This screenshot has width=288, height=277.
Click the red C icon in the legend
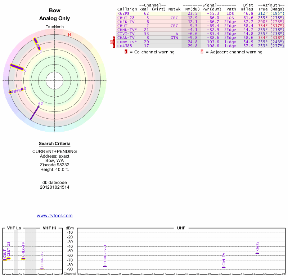click(126, 52)
